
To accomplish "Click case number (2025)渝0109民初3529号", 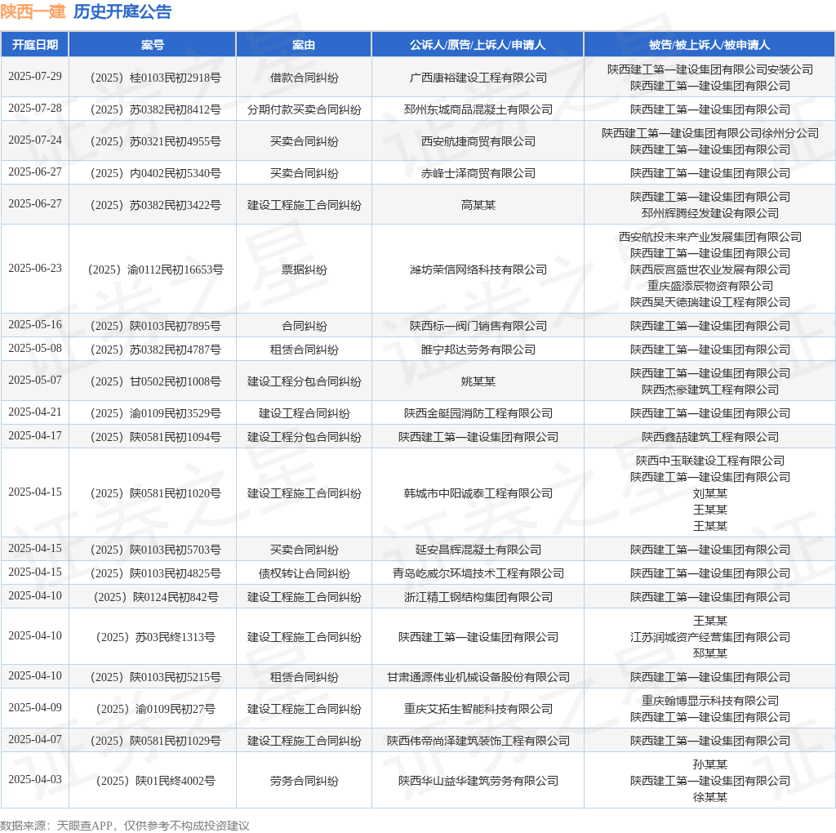I will point(153,414).
